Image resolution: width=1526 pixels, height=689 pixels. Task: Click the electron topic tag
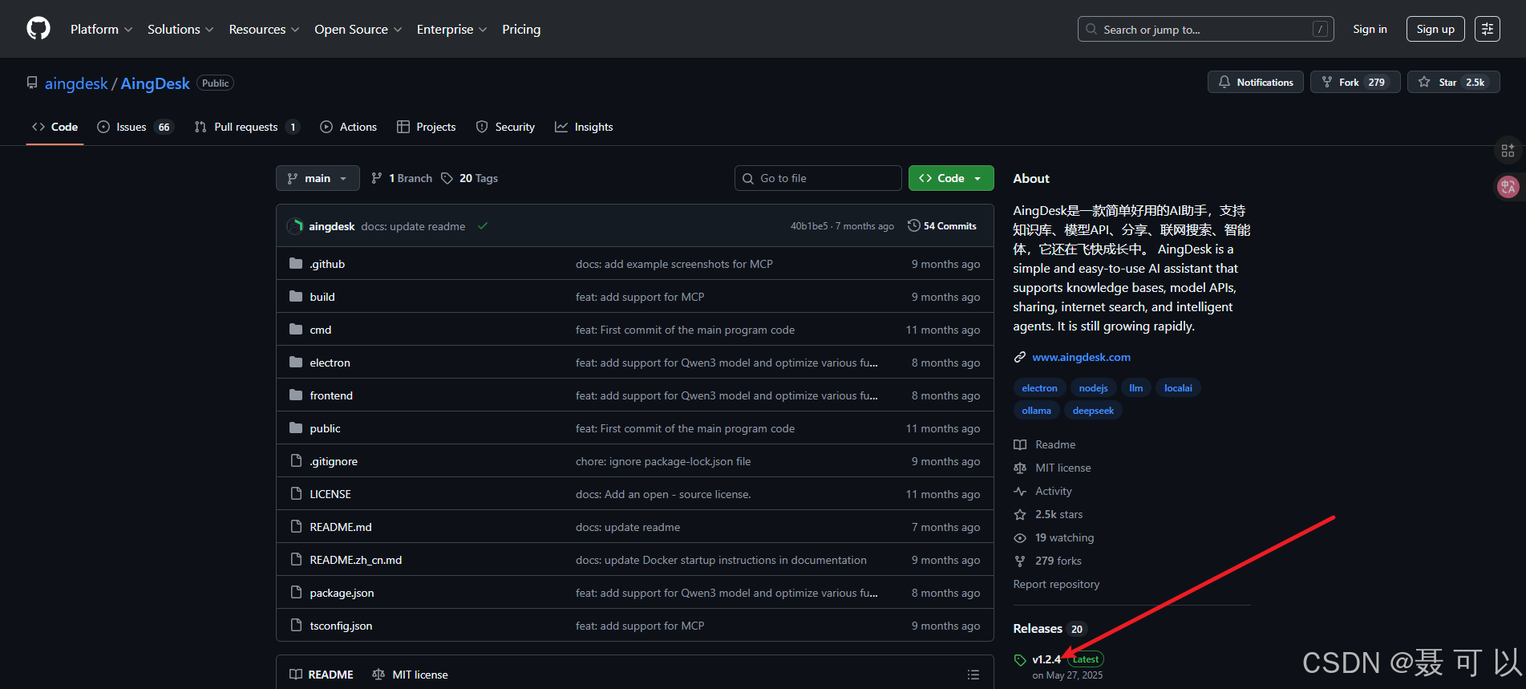click(x=1039, y=388)
